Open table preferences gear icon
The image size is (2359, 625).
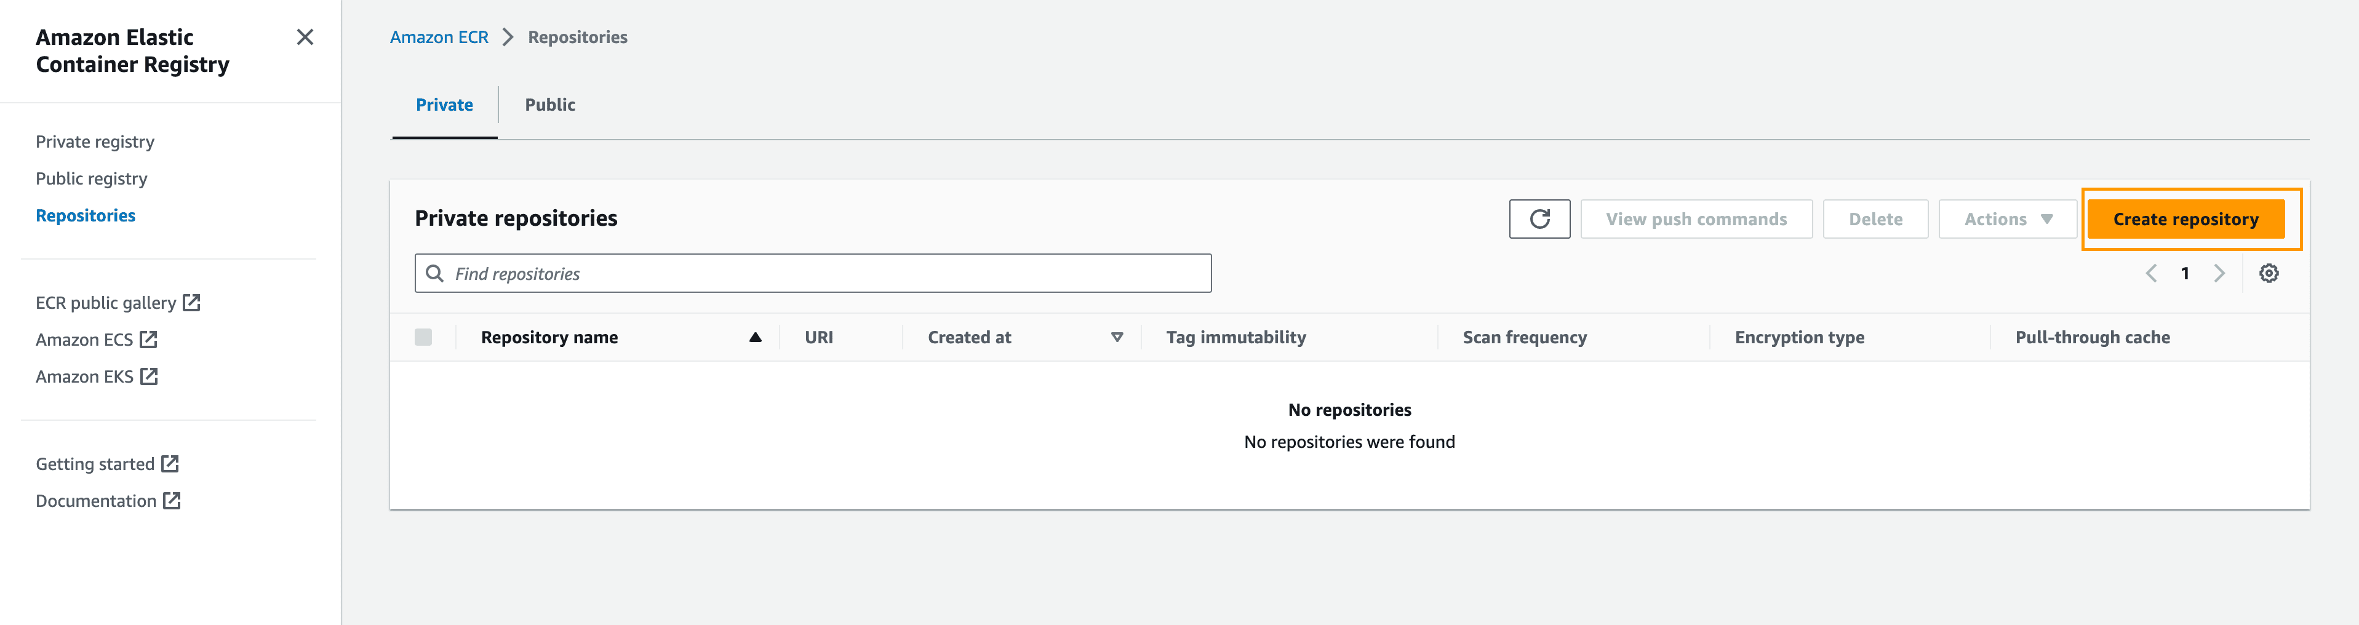(x=2269, y=274)
